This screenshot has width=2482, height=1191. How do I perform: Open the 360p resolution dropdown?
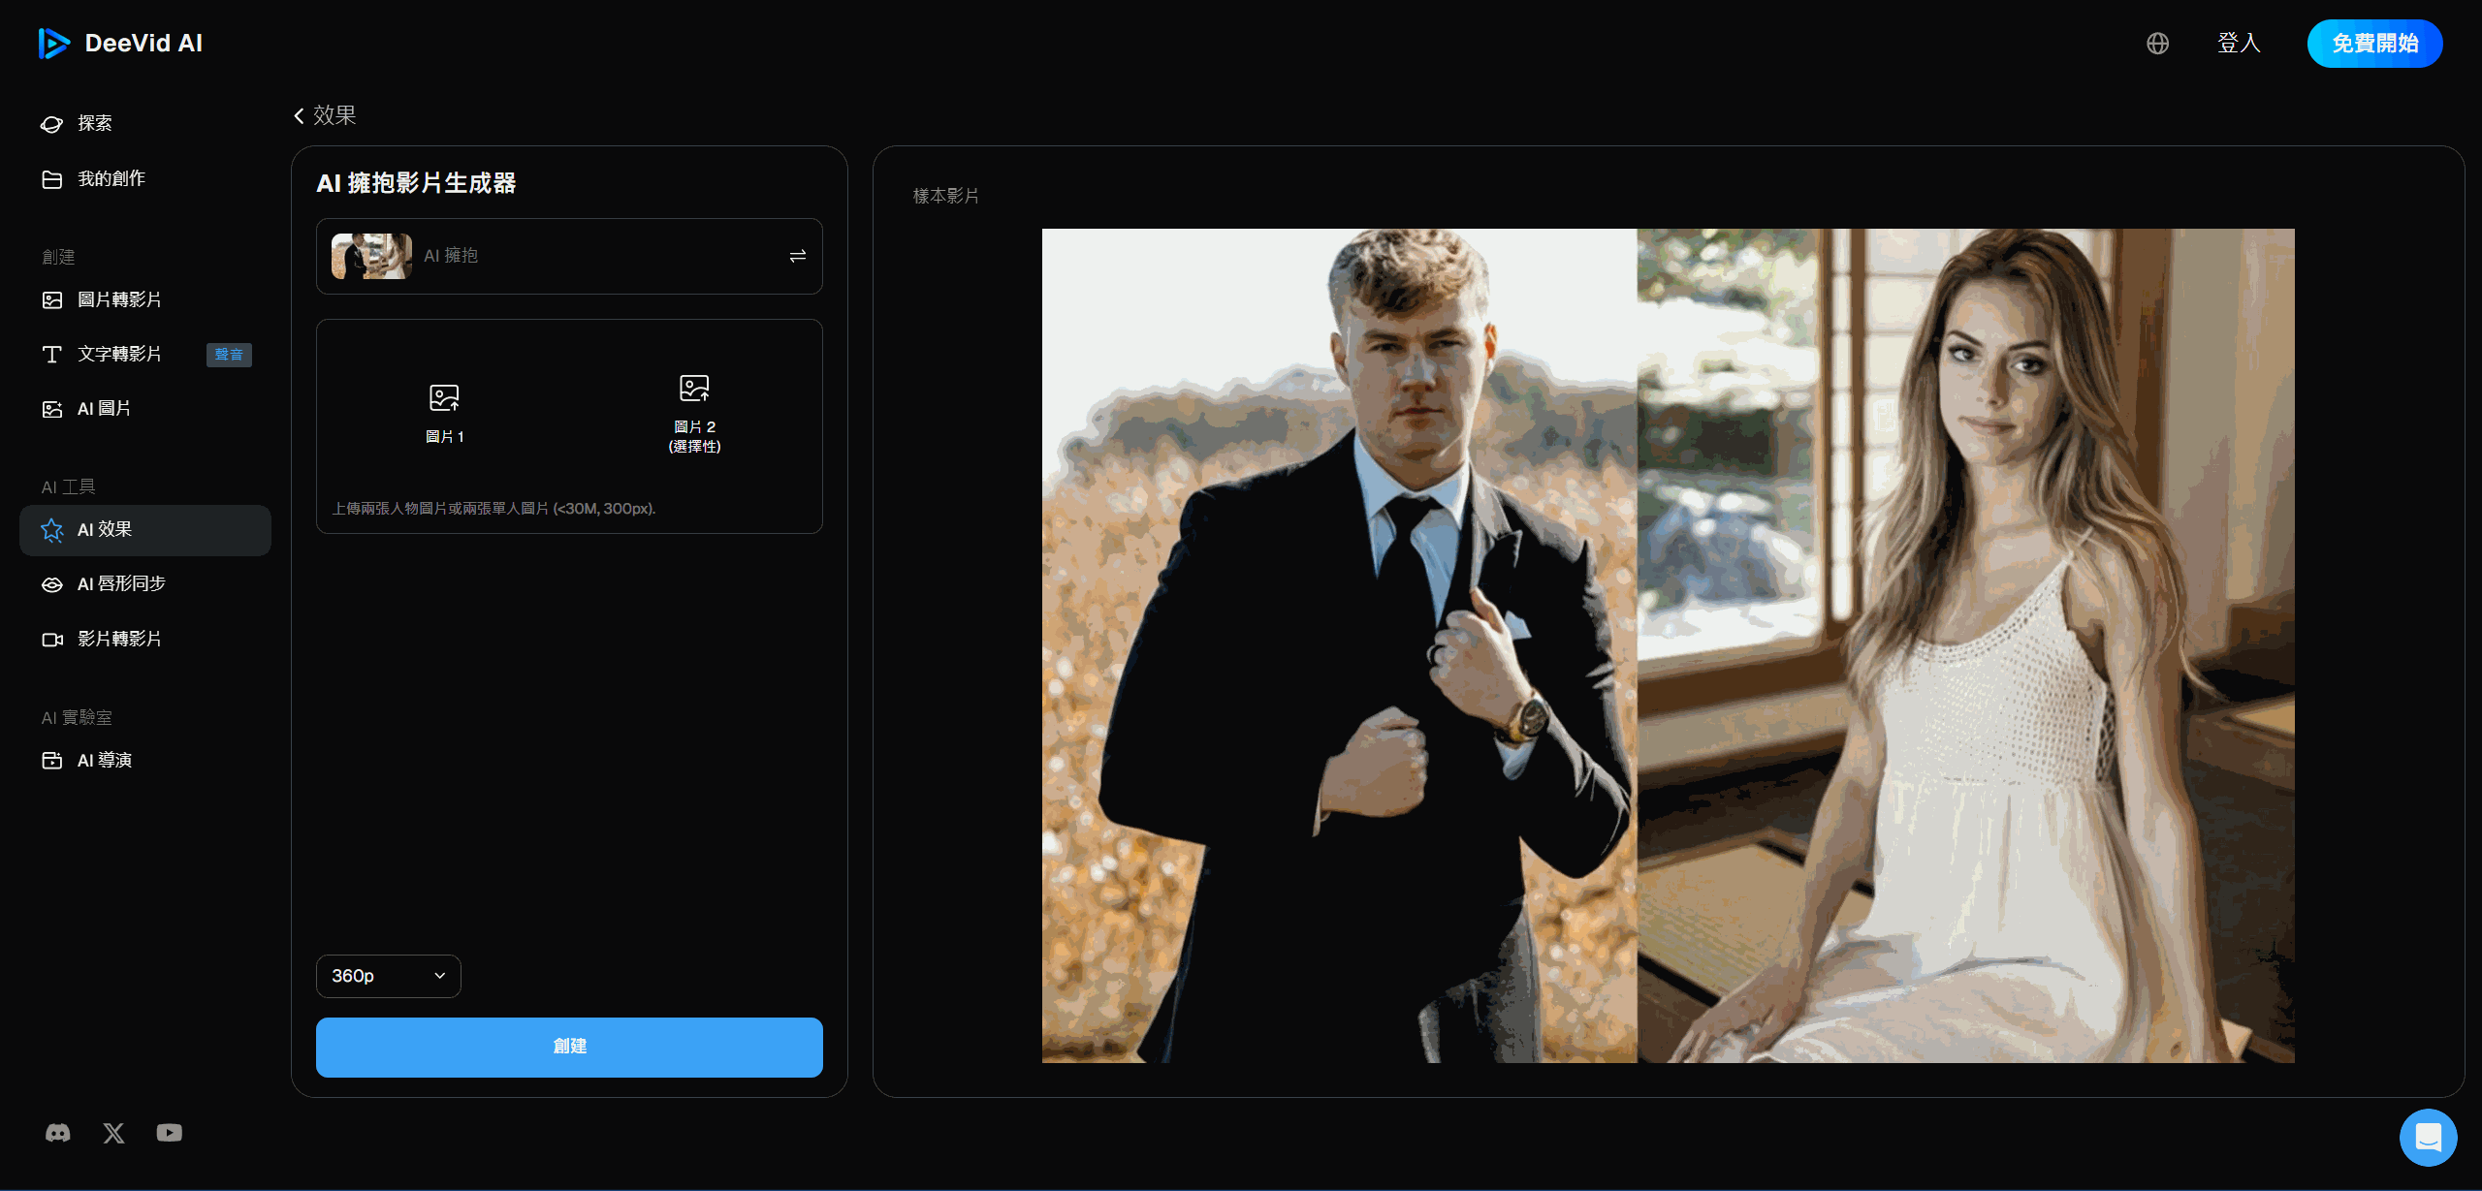(x=388, y=976)
